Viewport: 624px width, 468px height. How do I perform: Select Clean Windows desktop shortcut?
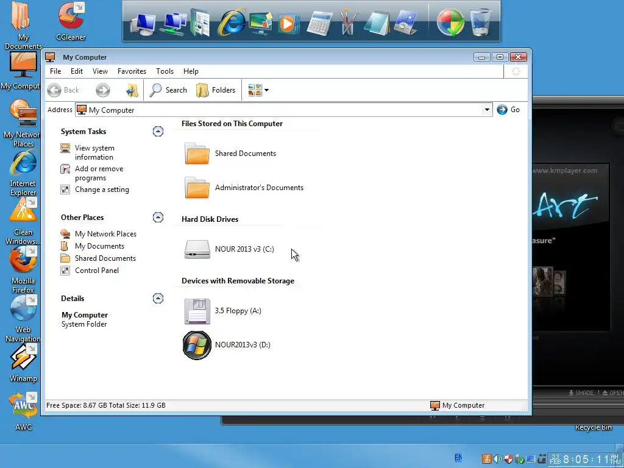[x=23, y=221]
